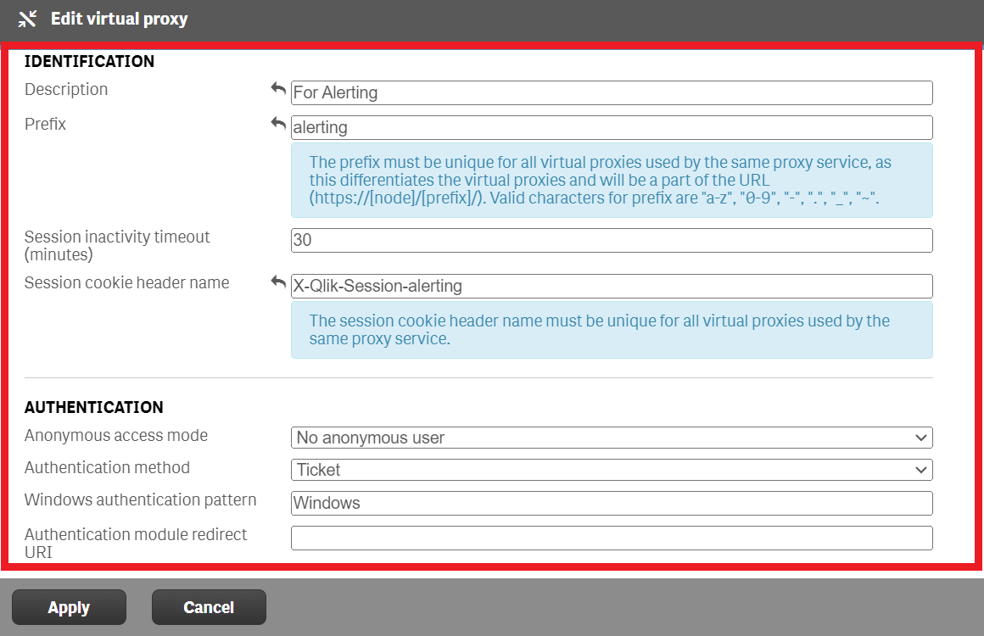This screenshot has width=984, height=636.
Task: Edit the Windows authentication pattern field
Action: (611, 503)
